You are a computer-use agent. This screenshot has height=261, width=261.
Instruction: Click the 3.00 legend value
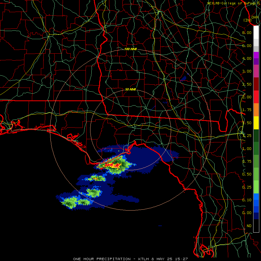click(x=247, y=71)
